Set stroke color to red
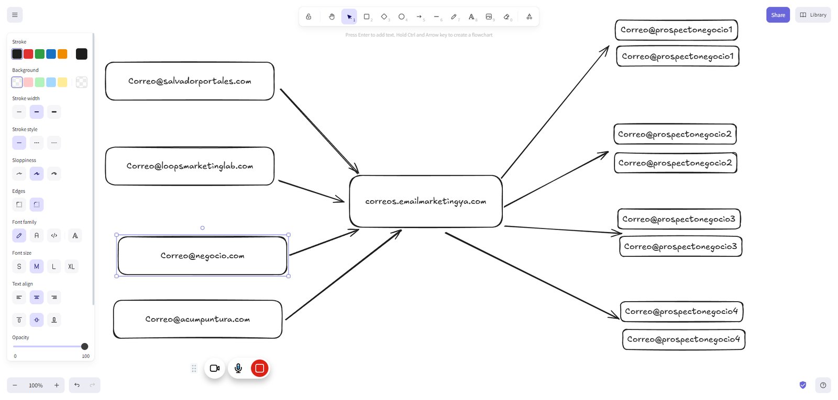 pyautogui.click(x=28, y=54)
